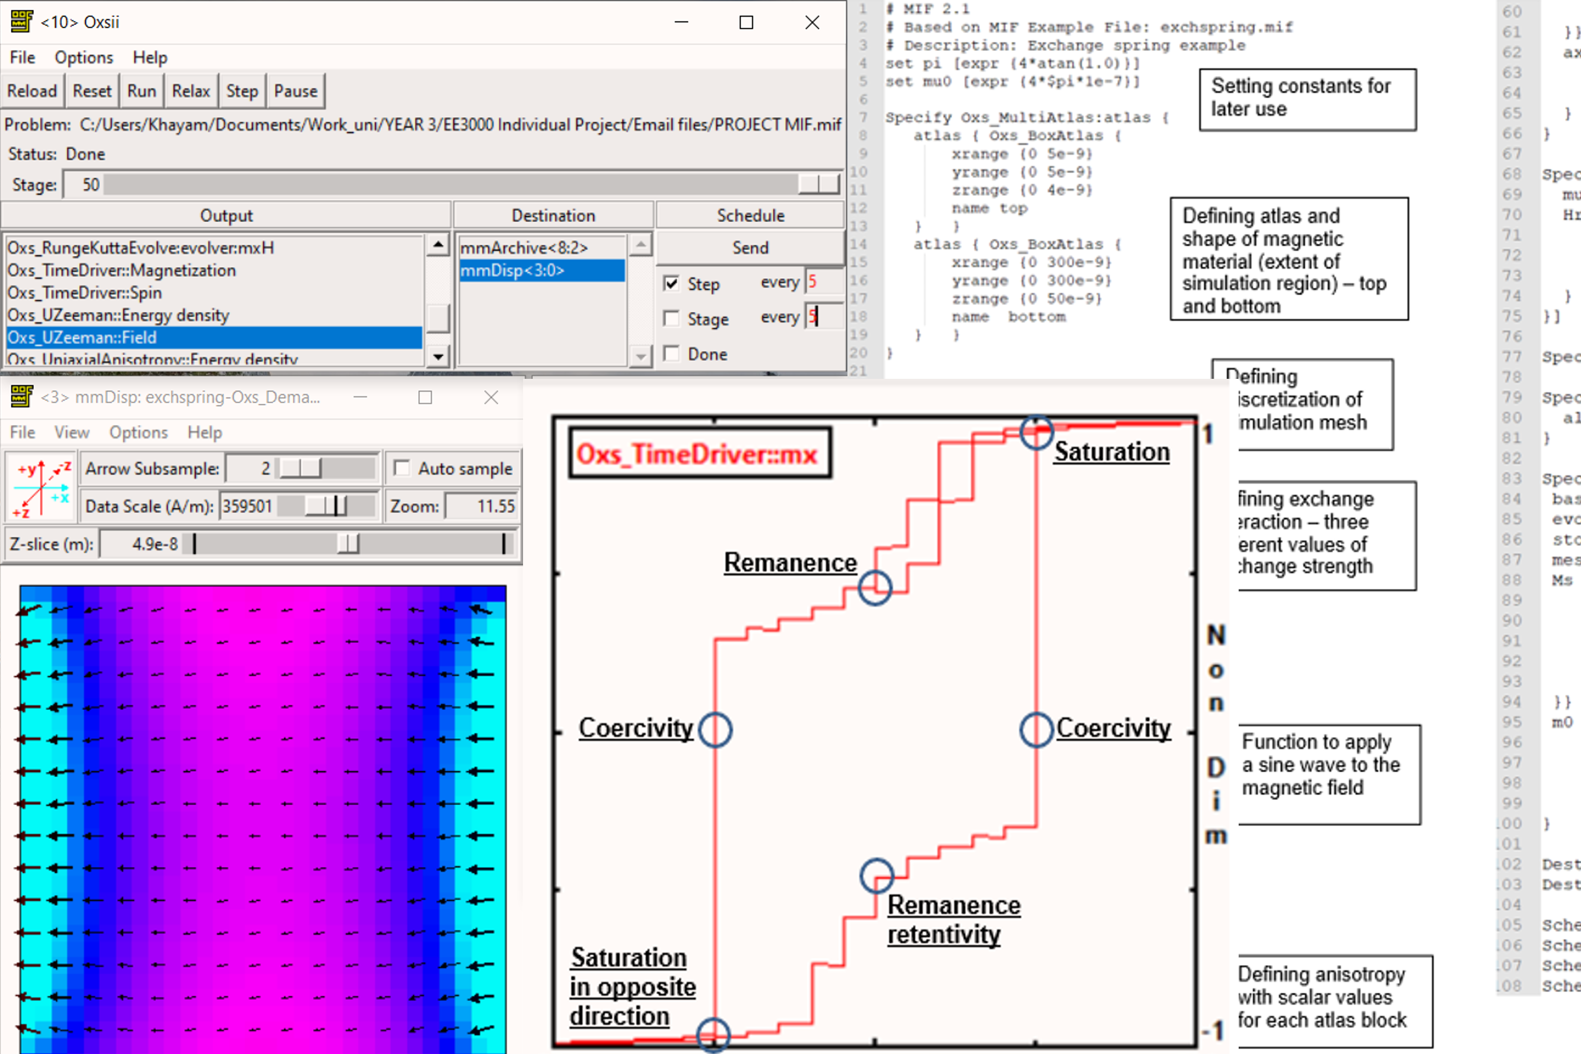Click the Pause button
This screenshot has height=1054, width=1581.
pyautogui.click(x=296, y=91)
